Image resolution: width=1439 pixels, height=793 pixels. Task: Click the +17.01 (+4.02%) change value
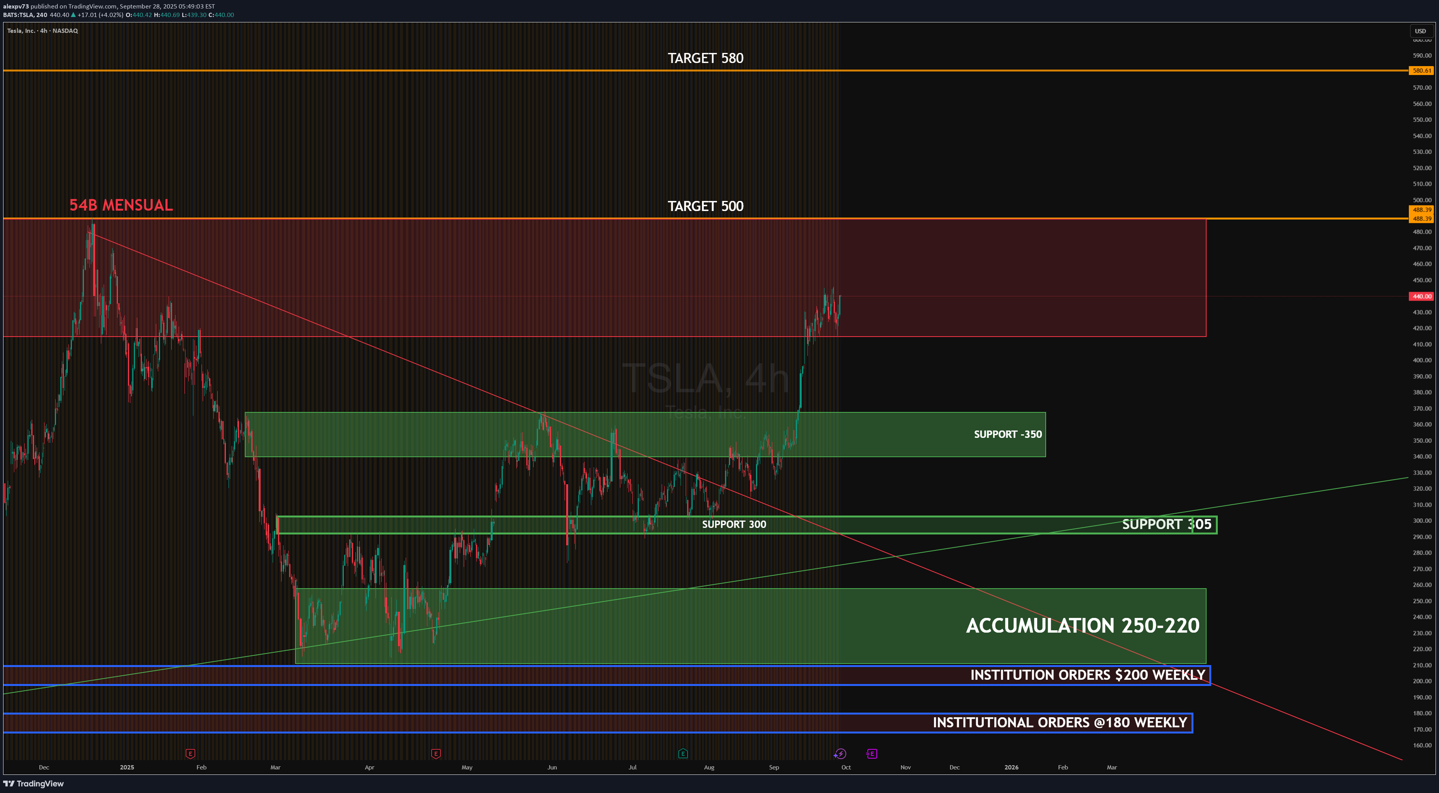pos(101,15)
